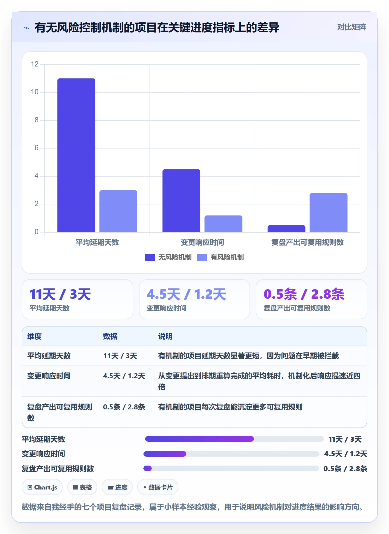The height and width of the screenshot is (534, 389).
Task: Click the 11天 / 3天 progress value
Action: click(345, 439)
